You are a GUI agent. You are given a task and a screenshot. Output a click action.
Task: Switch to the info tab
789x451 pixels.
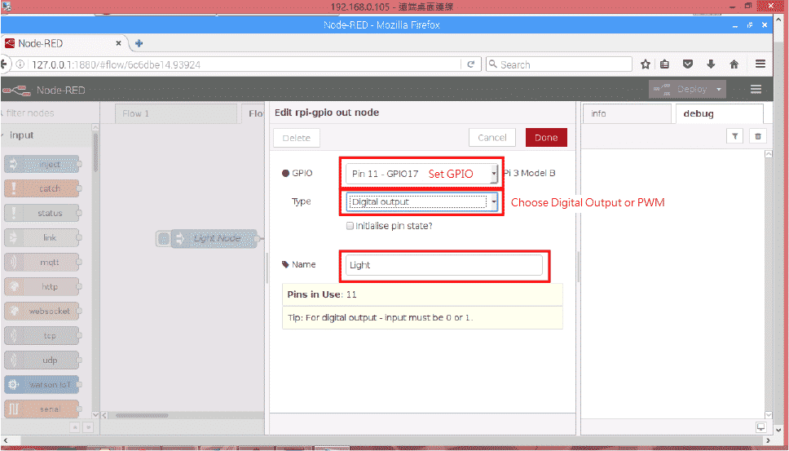[627, 113]
